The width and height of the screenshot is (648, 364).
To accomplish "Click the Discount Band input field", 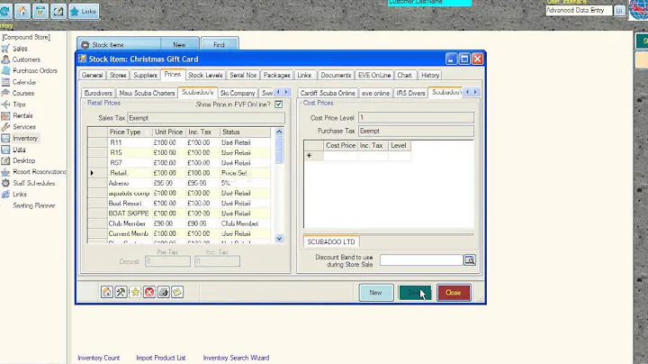I will pos(421,260).
